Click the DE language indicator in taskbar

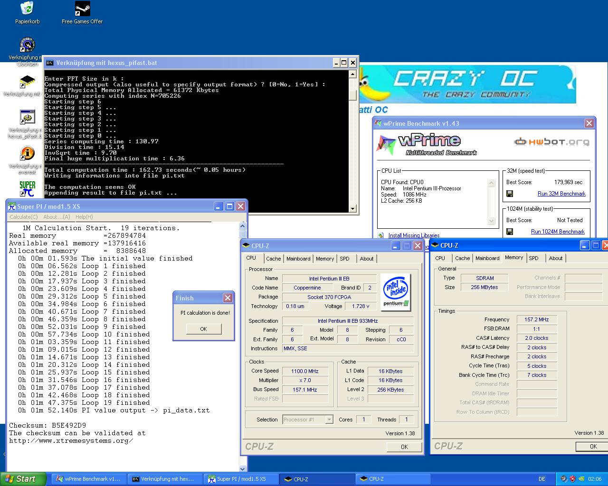tap(541, 479)
